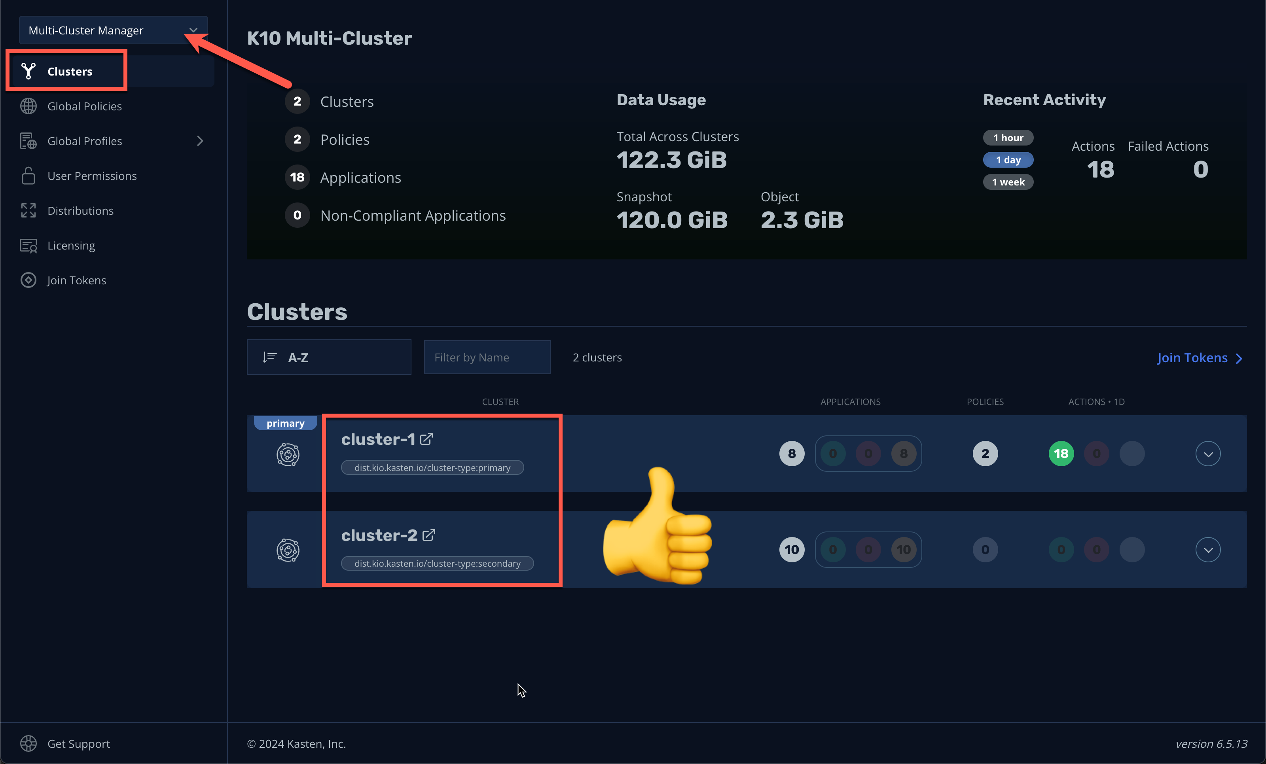Image resolution: width=1266 pixels, height=764 pixels.
Task: Click the cluster-type:primary label tag
Action: 432,468
